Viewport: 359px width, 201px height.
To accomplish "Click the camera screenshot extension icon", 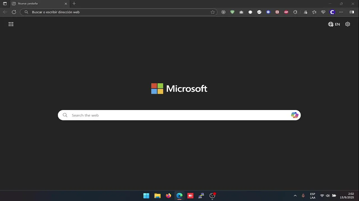I will pyautogui.click(x=241, y=12).
